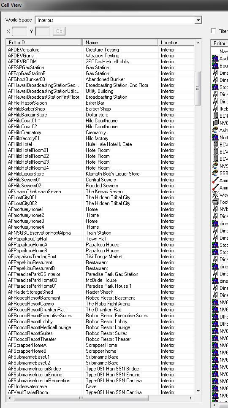Click the 'Barber Shop' name entry
Image resolution: width=228 pixels, height=408 pixels.
98,109
